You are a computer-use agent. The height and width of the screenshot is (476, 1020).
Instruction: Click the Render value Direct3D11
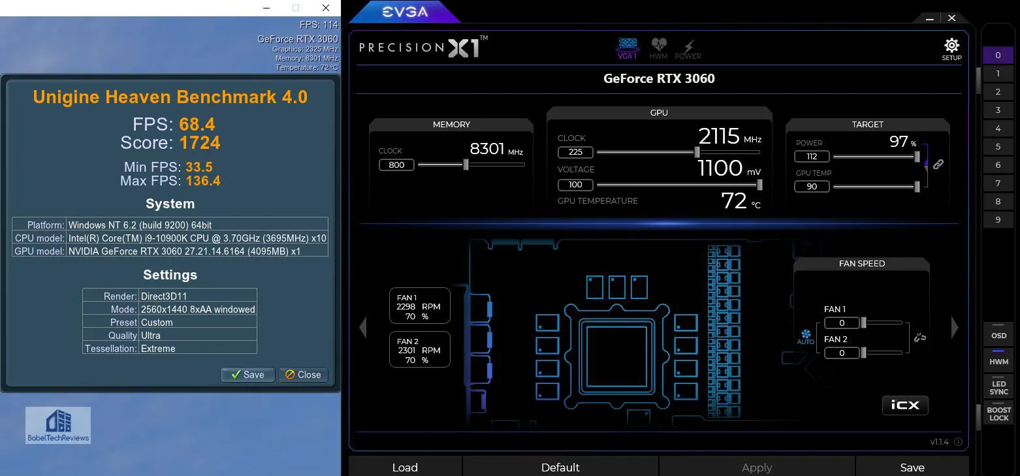(198, 296)
